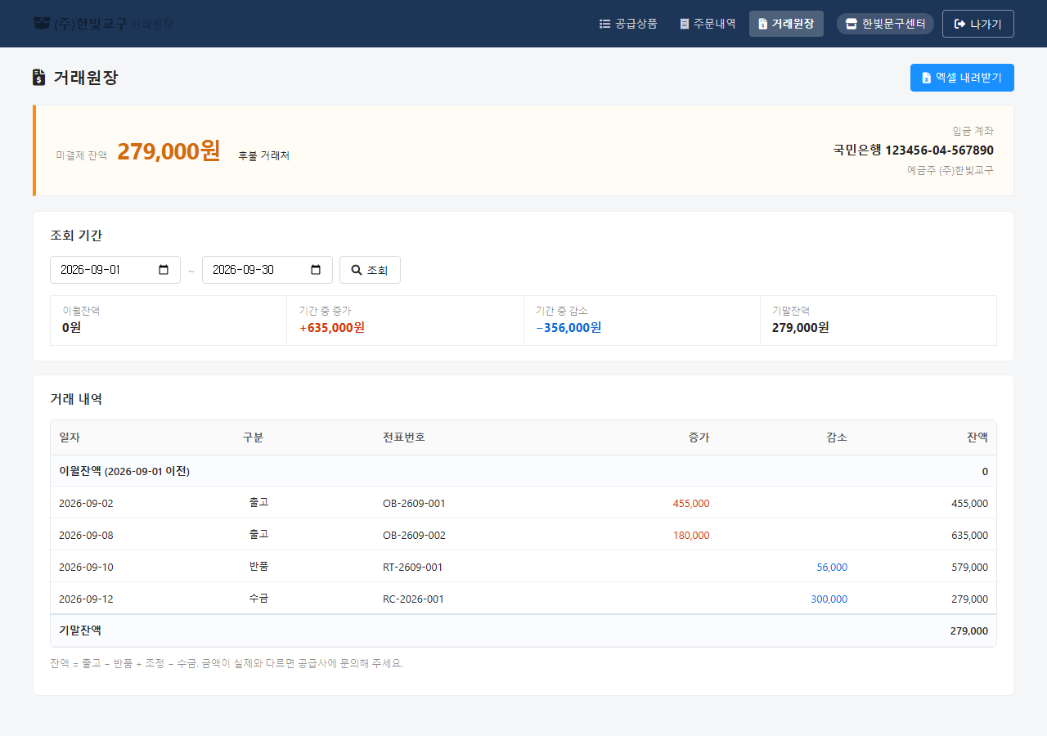Viewport: 1047px width, 736px height.
Task: Click the 증가 column header
Action: 699,438
